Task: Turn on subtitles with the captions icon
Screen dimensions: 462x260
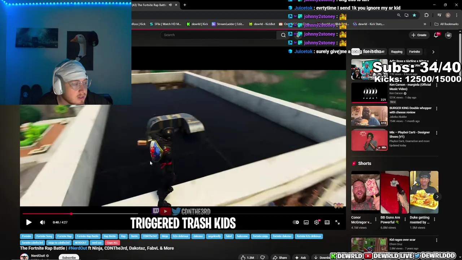Action: [306, 222]
